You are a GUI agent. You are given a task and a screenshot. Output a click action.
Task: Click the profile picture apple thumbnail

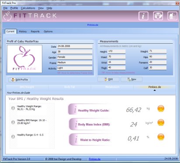coord(24,59)
